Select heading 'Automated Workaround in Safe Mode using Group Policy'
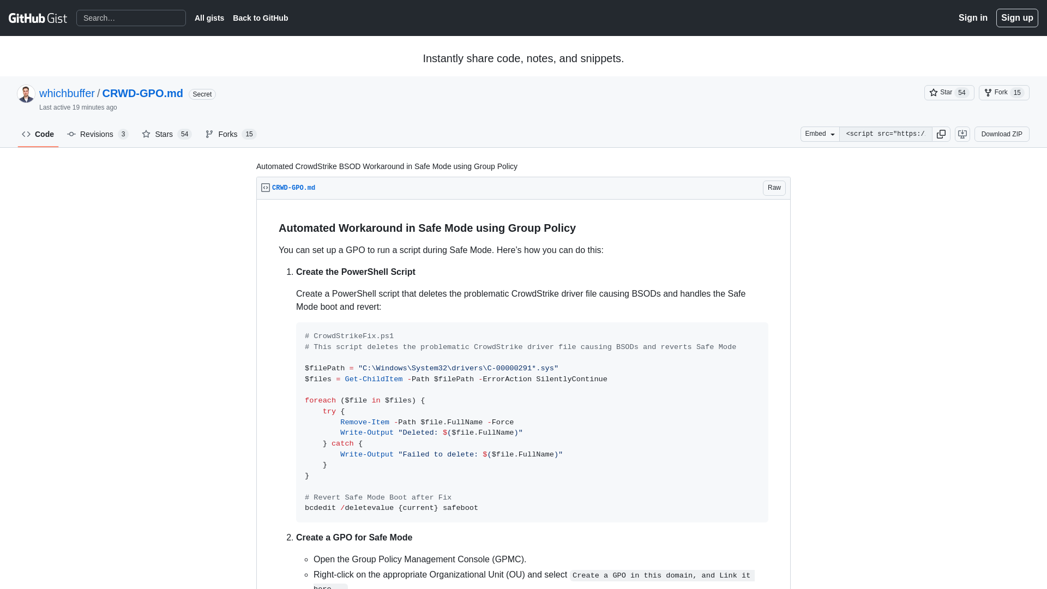This screenshot has height=589, width=1047. coord(427,228)
